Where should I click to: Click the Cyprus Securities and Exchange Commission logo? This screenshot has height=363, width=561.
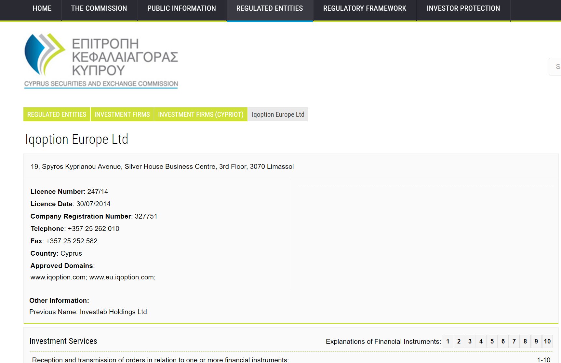click(x=101, y=61)
